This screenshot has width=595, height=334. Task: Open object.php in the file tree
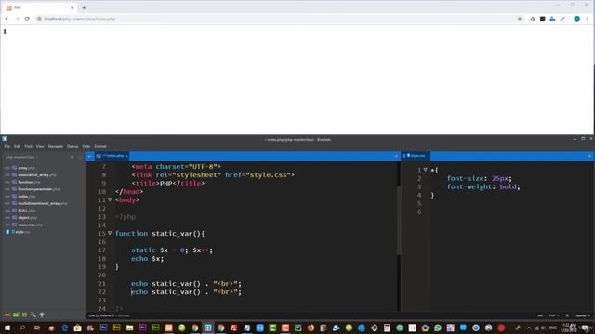pos(27,218)
